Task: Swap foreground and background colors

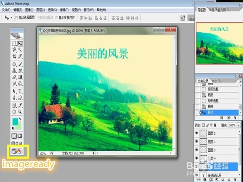Action: click(x=20, y=119)
